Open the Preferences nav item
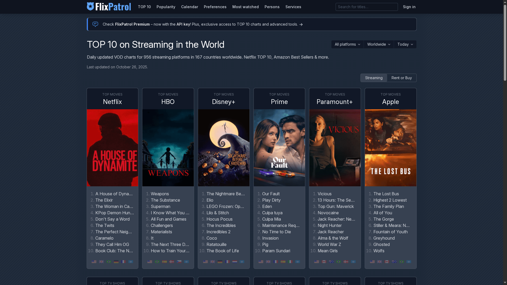This screenshot has height=285, width=507. (215, 7)
